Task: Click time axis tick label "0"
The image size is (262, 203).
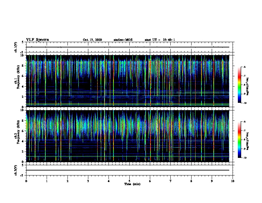Action: click(26, 181)
